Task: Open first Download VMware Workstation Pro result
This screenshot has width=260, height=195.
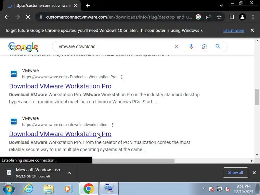Action: click(x=60, y=86)
